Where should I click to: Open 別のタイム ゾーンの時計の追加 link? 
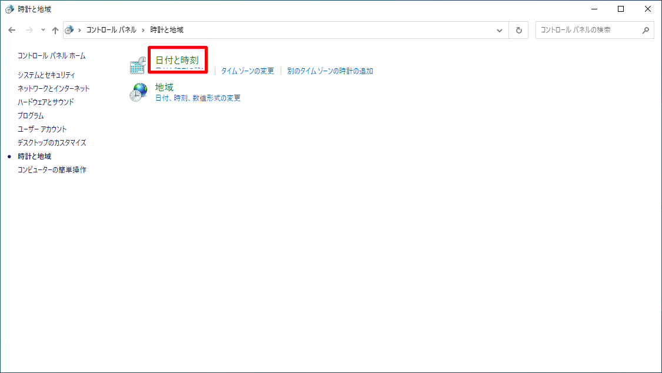point(330,71)
